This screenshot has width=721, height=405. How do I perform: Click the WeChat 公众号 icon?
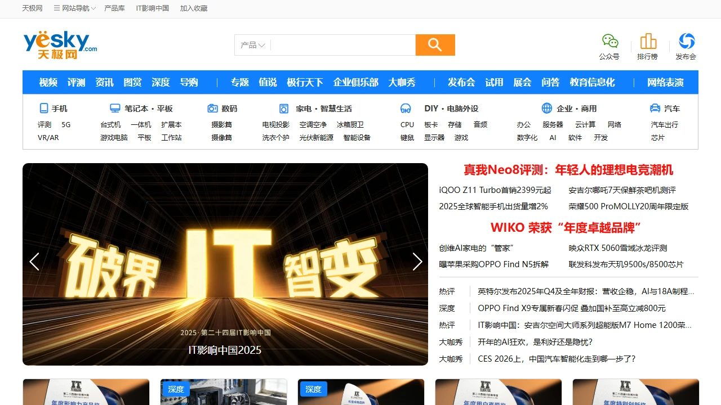[x=610, y=41]
